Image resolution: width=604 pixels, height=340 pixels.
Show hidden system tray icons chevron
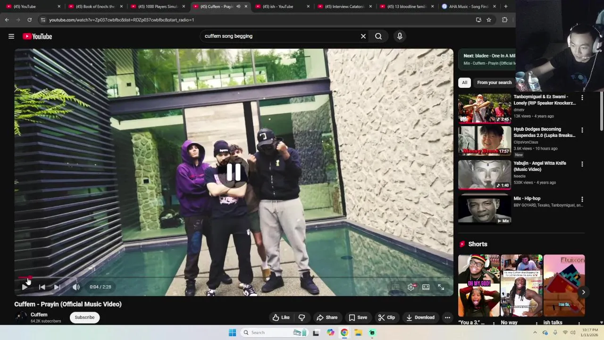click(x=535, y=332)
